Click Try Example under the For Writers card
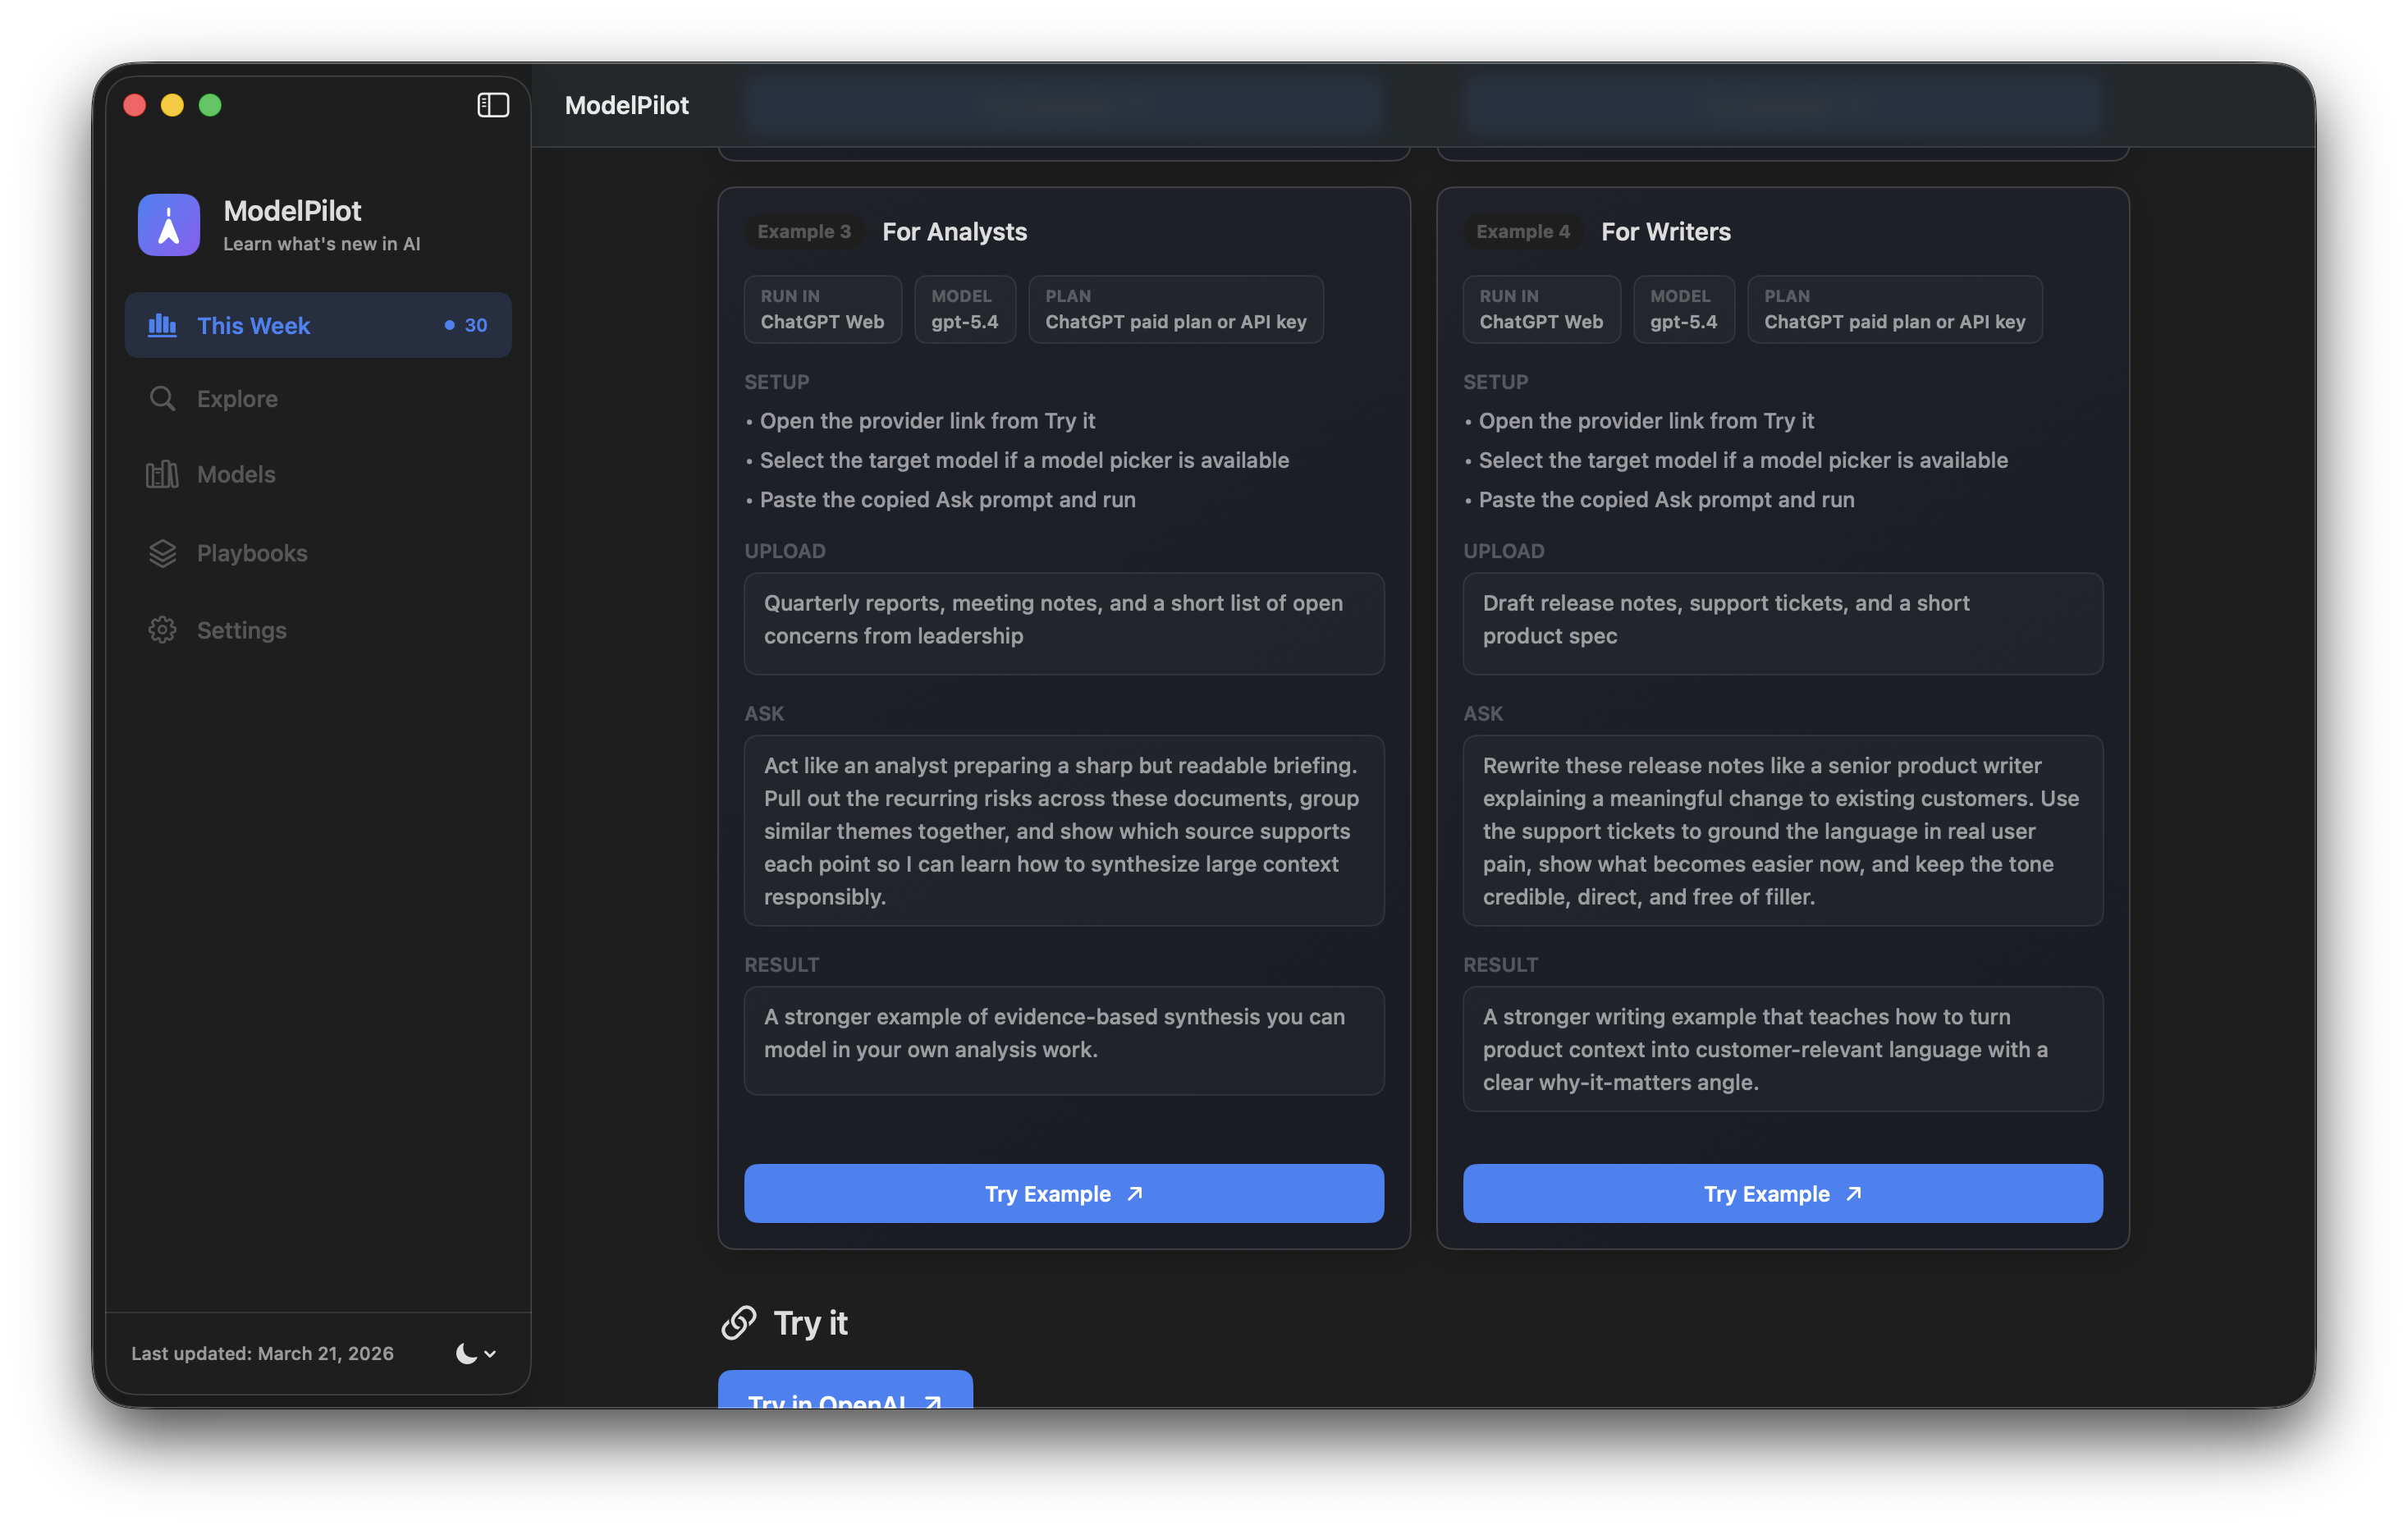 pyautogui.click(x=1782, y=1193)
